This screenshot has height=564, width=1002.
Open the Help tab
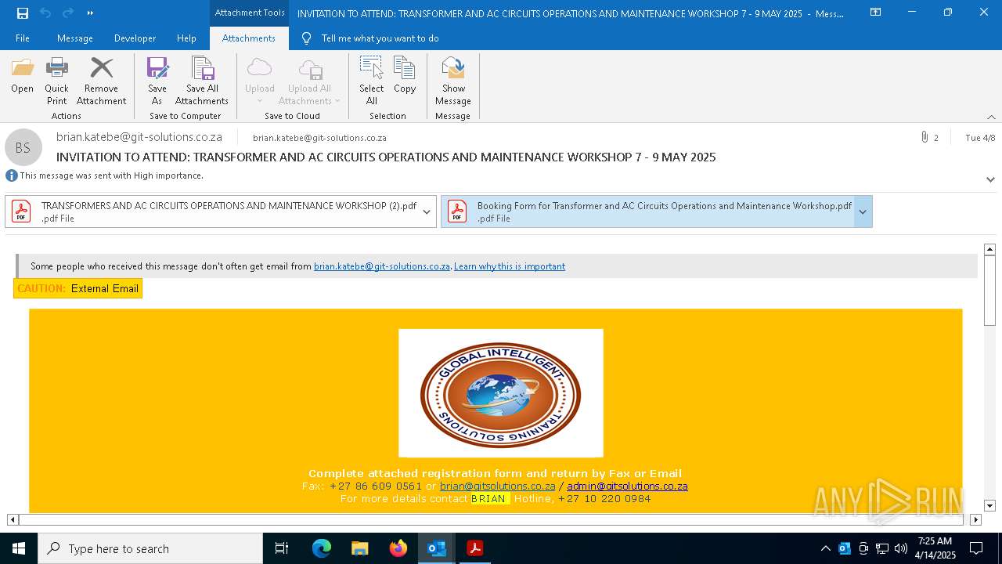pos(186,38)
